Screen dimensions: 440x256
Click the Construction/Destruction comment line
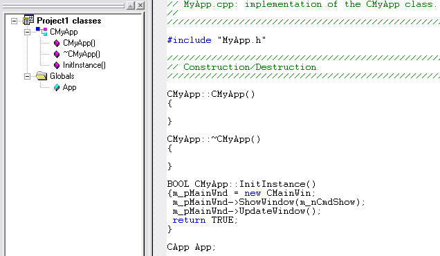pyautogui.click(x=241, y=67)
